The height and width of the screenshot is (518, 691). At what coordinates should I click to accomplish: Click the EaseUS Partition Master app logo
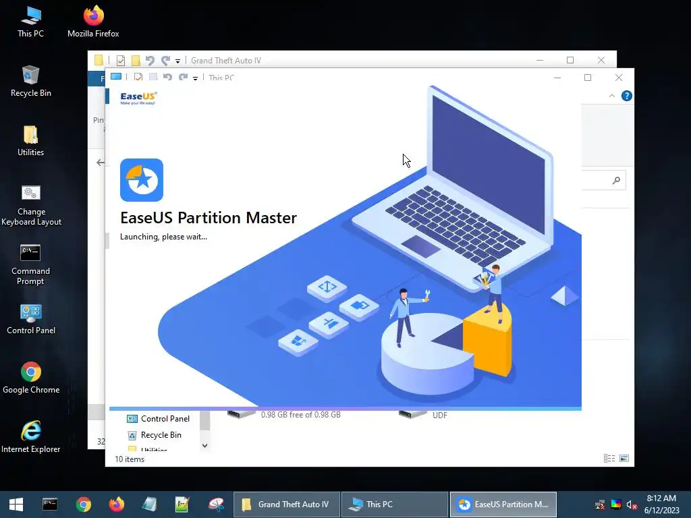coord(142,180)
